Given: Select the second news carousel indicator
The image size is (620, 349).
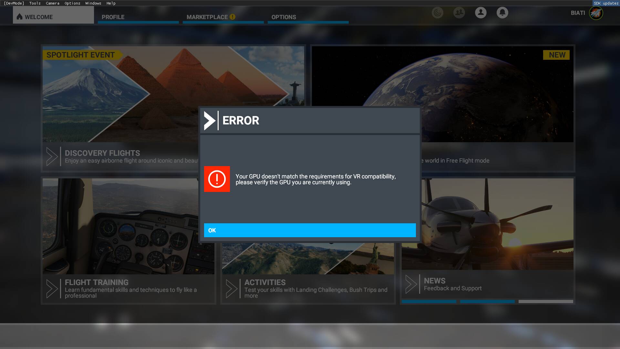Looking at the screenshot, I should [487, 301].
